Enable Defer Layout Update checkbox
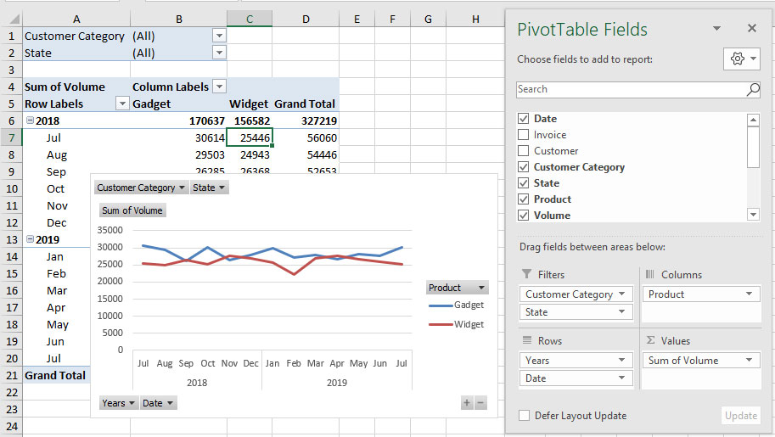The width and height of the screenshot is (775, 437). [x=524, y=415]
